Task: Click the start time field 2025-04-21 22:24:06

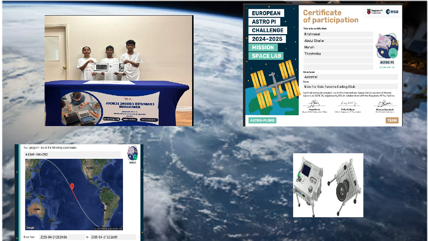Action: (62, 237)
